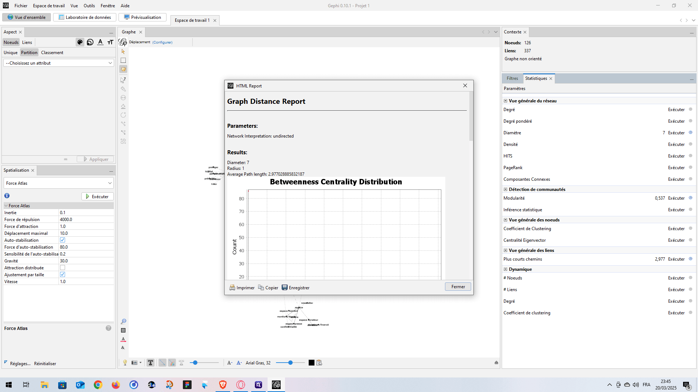Image resolution: width=698 pixels, height=392 pixels.
Task: Toggle show node labels bold T button
Action: [x=151, y=363]
